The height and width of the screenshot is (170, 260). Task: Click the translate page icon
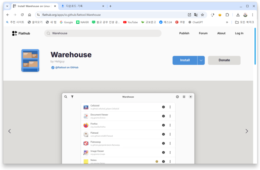[196, 15]
